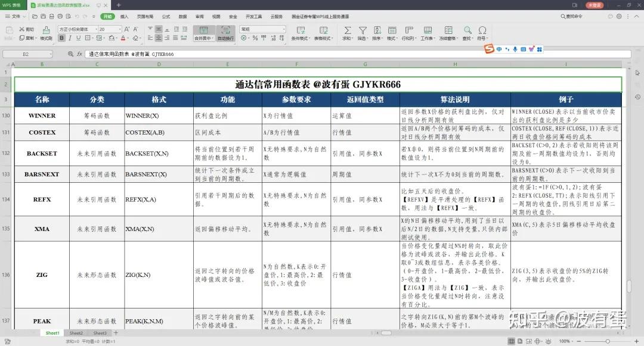Open the number format dropdown 常规
Screen dimensions: 644x346
(262, 29)
